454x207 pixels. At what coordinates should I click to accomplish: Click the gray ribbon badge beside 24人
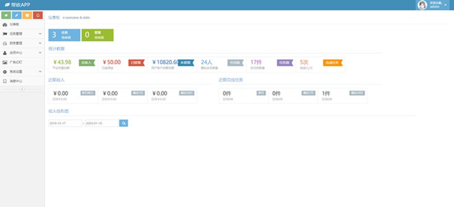pos(235,62)
